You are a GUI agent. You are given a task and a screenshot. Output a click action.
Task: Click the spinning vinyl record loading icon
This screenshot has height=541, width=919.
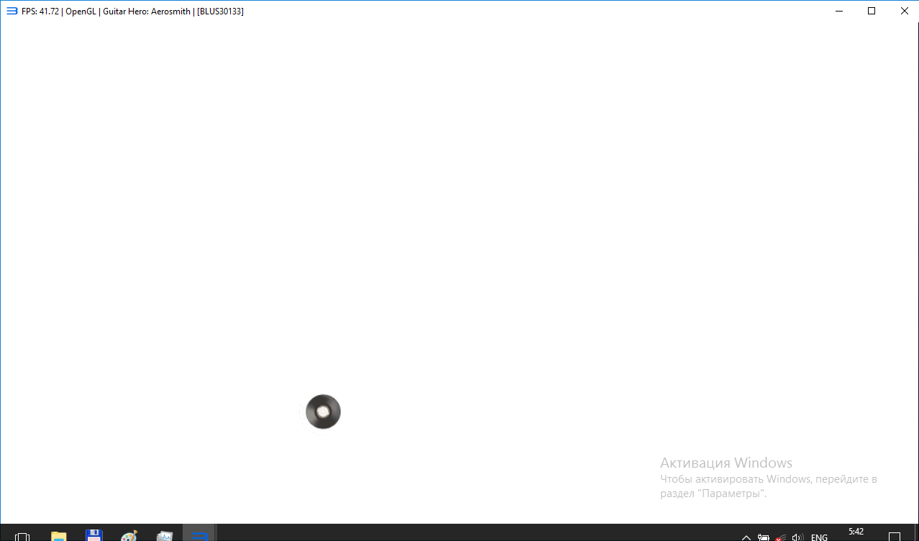(x=323, y=412)
